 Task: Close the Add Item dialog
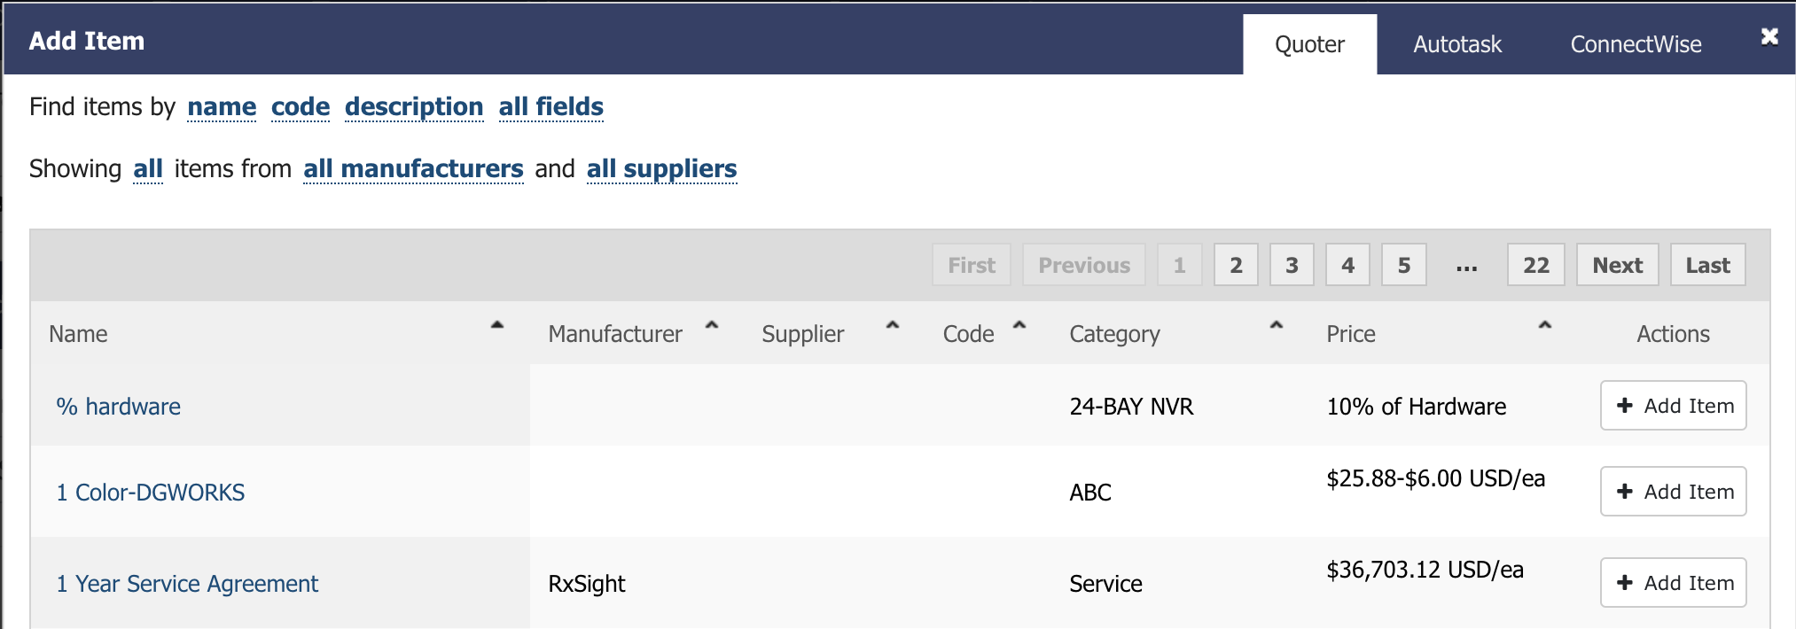tap(1769, 36)
